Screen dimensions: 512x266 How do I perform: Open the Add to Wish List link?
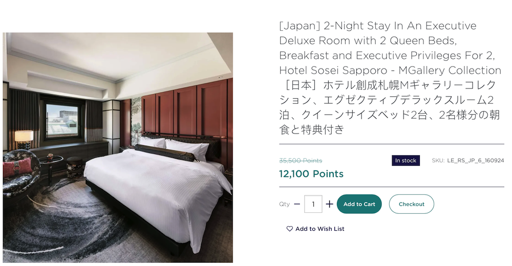click(315, 229)
